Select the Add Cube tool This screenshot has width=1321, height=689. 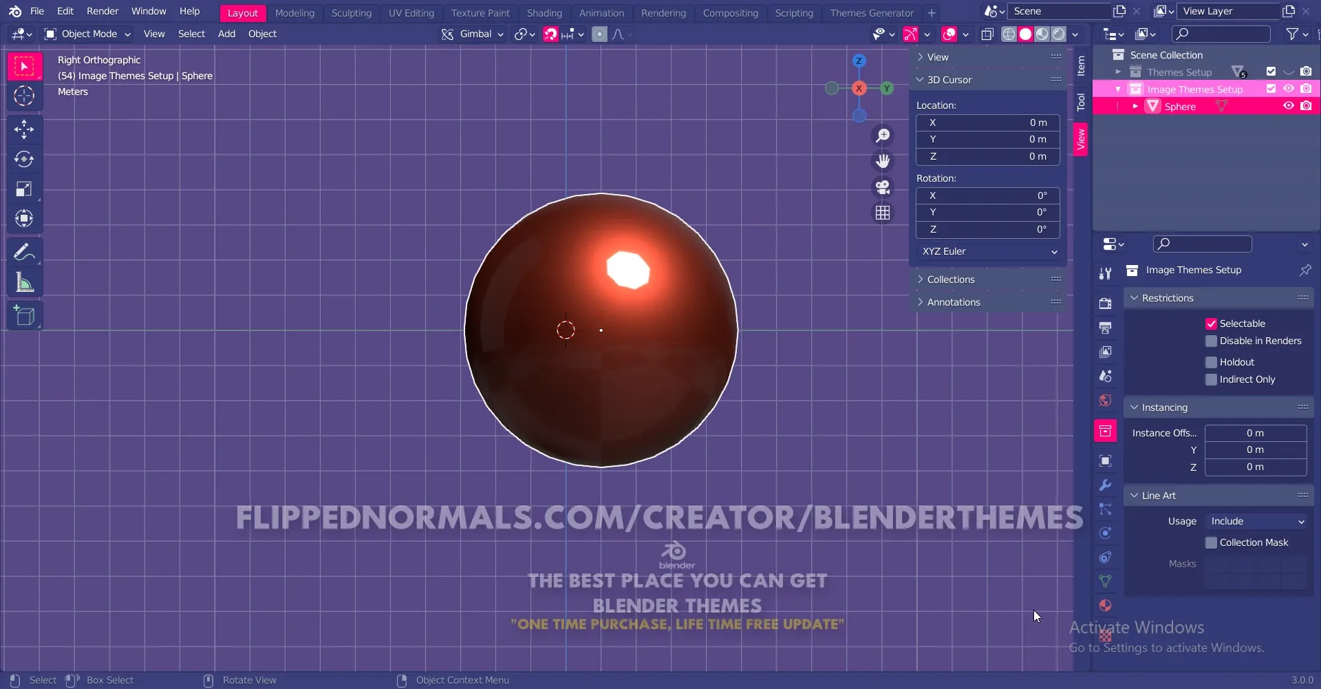[24, 315]
